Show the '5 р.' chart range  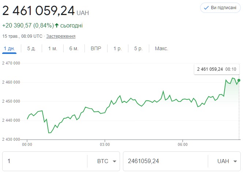pos(138,49)
